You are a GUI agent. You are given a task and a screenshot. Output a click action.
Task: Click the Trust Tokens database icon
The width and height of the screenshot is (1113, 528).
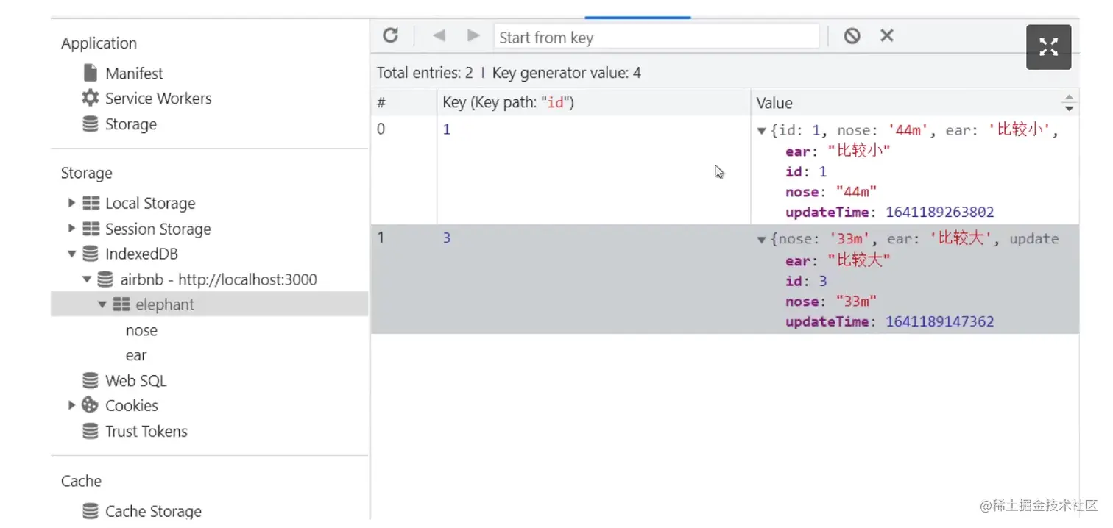click(x=90, y=431)
